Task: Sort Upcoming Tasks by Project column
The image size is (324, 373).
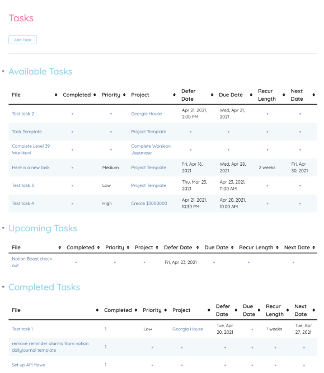Action: pos(157,248)
